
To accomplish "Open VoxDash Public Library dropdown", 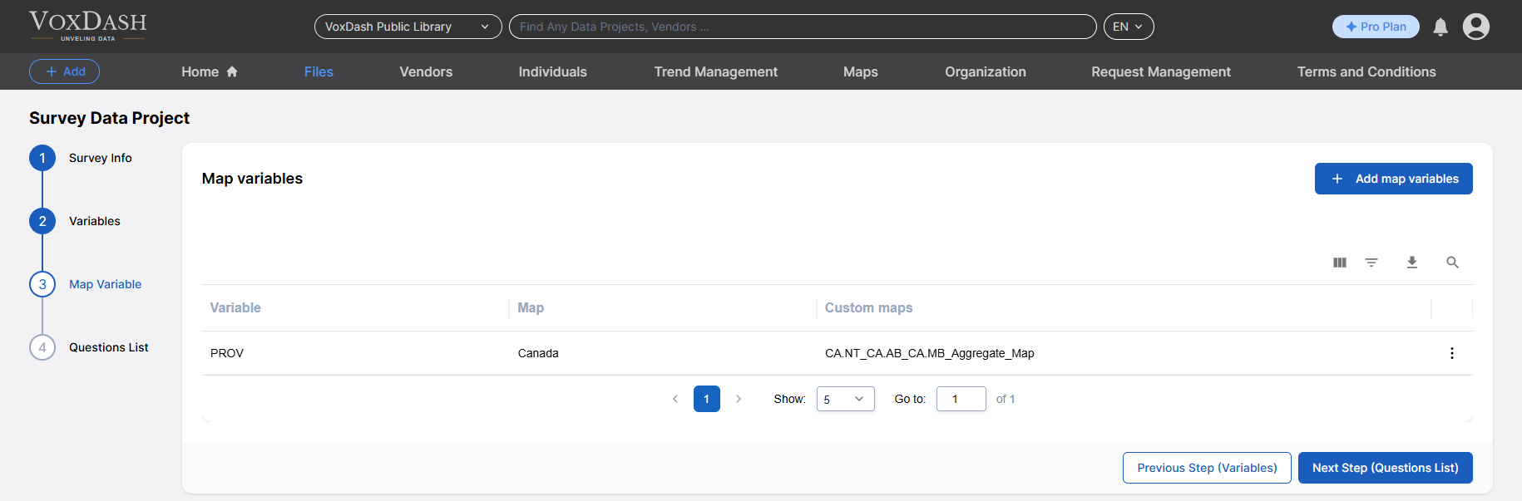I will coord(408,27).
